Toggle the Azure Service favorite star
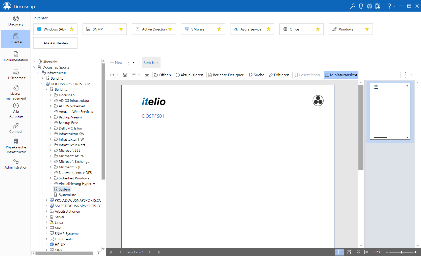Viewport: 421px width, 256px height. click(x=269, y=29)
